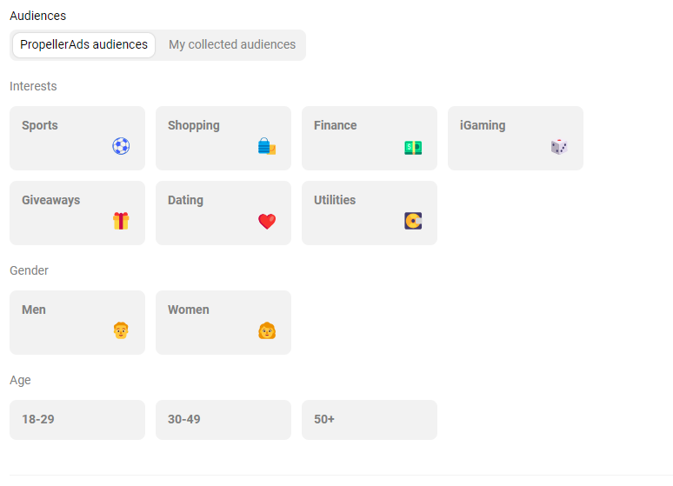Viewport: 673px width, 486px height.
Task: Click the gift box icon
Action: point(121,221)
